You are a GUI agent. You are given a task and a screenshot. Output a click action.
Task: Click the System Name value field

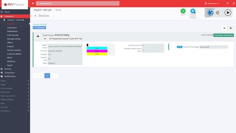[65, 47]
